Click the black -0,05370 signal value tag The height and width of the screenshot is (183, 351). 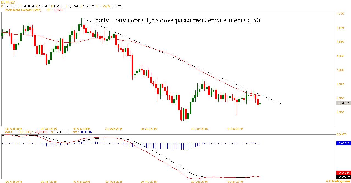coord(343,176)
